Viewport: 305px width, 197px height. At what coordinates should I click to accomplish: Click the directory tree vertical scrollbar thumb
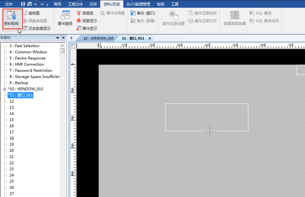62,51
